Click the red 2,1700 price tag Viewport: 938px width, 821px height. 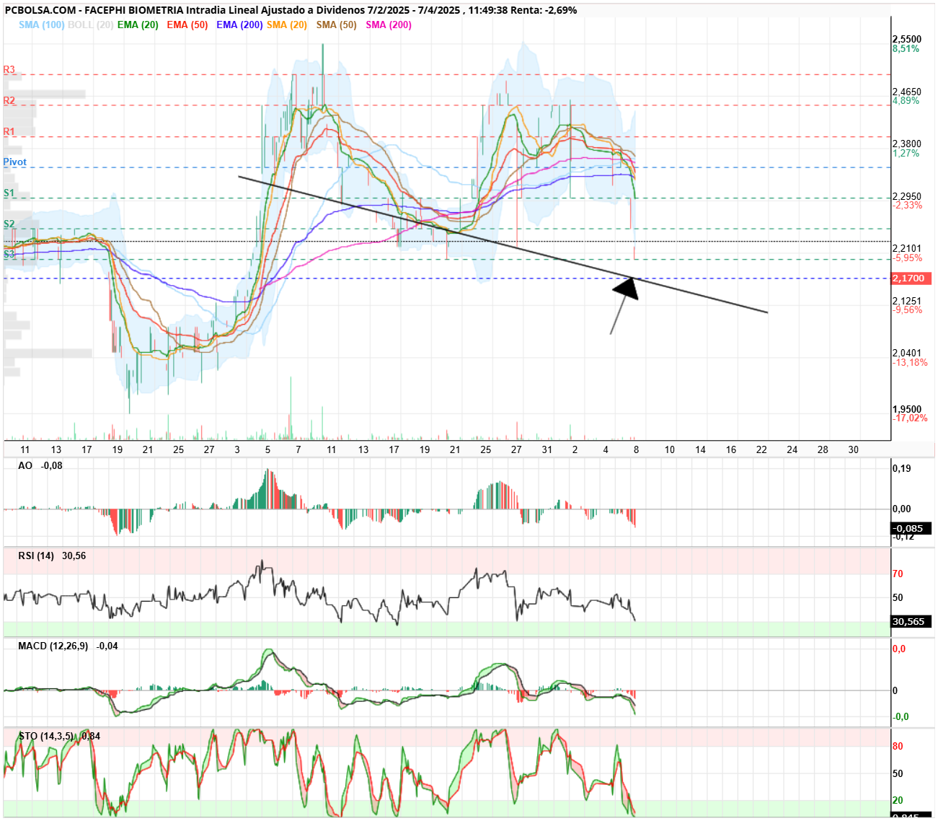point(912,278)
